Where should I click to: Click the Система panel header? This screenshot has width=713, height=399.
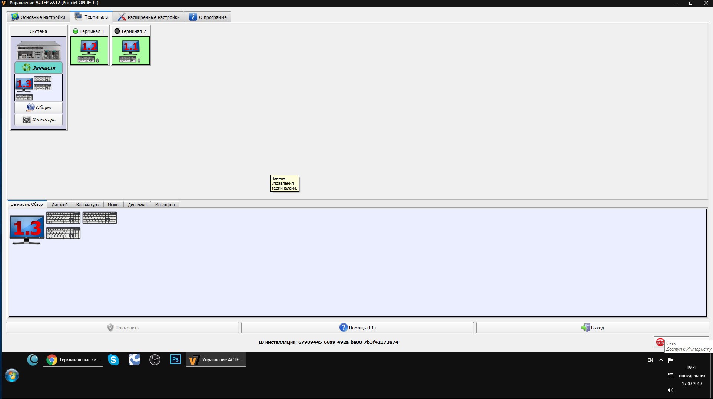click(x=39, y=31)
